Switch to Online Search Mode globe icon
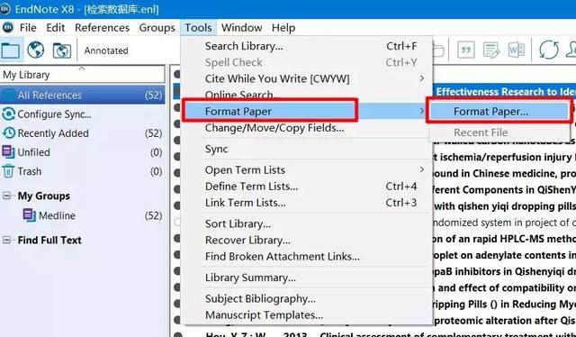 (36, 50)
